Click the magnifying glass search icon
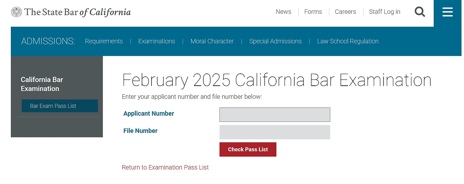The width and height of the screenshot is (464, 184). click(420, 12)
